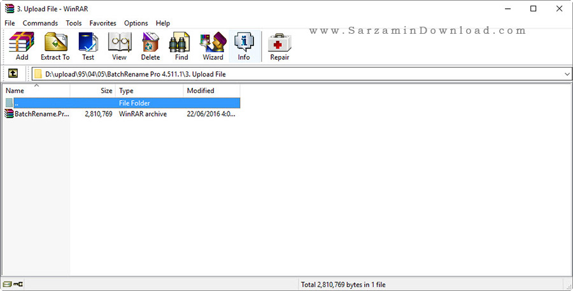
Task: Click the address path input field
Action: pos(302,74)
